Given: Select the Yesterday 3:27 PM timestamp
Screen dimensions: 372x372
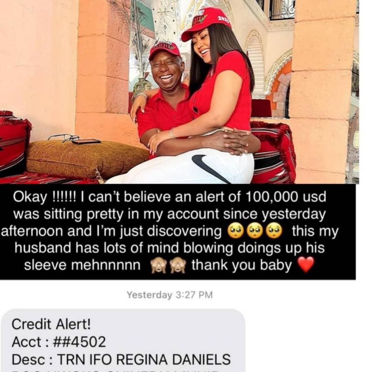Looking at the screenshot, I should pos(170,295).
